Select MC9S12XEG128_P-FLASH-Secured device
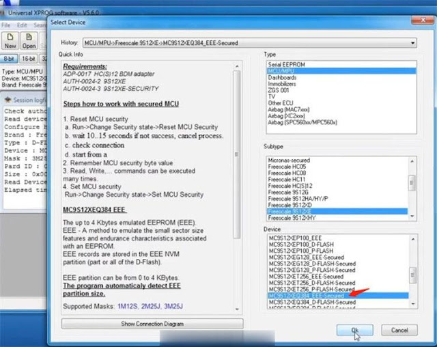 (338, 270)
